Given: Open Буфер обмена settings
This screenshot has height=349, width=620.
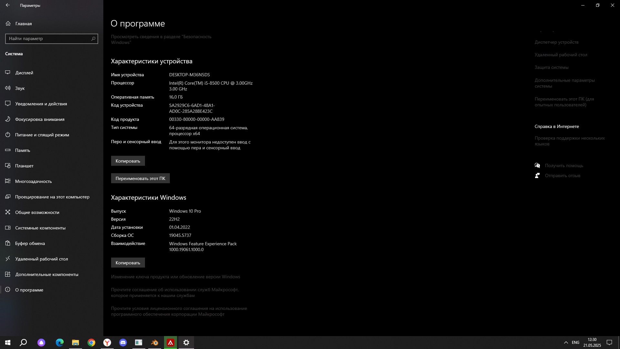Looking at the screenshot, I should point(52,243).
